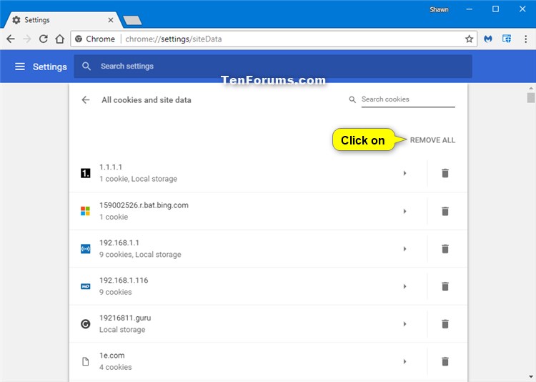Image resolution: width=536 pixels, height=382 pixels.
Task: Expand details for 1e.com
Action: pyautogui.click(x=405, y=361)
